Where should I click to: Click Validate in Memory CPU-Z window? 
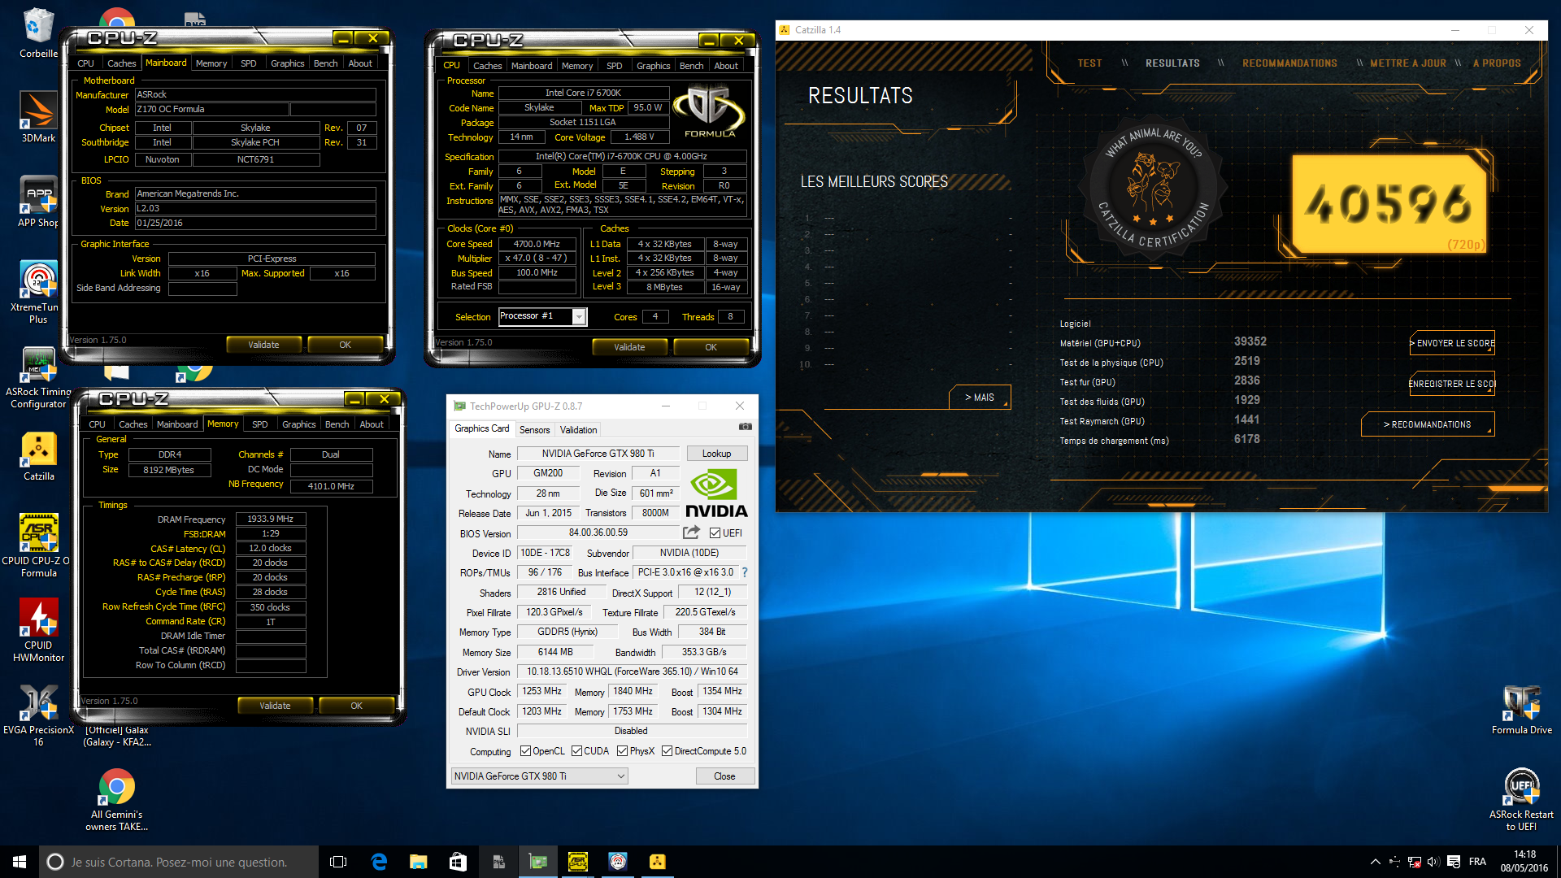275,706
